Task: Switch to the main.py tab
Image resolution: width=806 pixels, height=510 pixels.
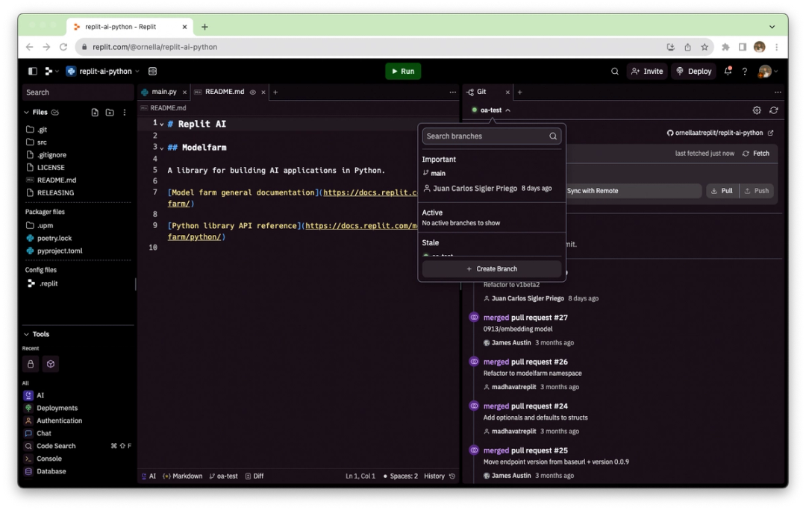Action: [162, 92]
